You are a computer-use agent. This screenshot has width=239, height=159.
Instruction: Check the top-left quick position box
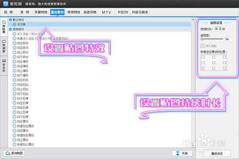[203, 57]
